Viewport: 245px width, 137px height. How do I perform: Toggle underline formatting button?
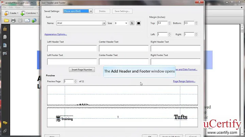coord(132,23)
